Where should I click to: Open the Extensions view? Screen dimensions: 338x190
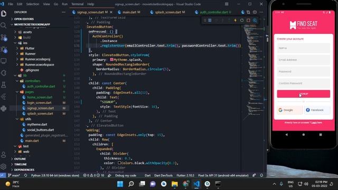click(x=4, y=73)
